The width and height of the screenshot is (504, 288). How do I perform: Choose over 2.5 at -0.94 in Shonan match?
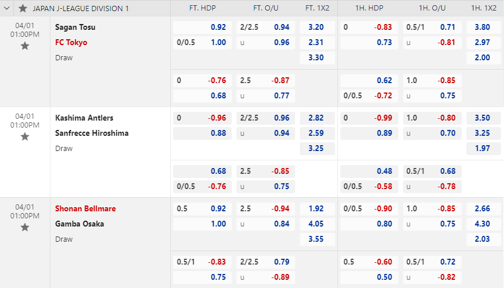pos(266,209)
